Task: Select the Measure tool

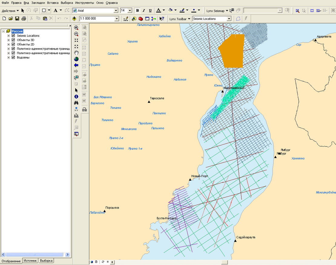Action: 76,115
